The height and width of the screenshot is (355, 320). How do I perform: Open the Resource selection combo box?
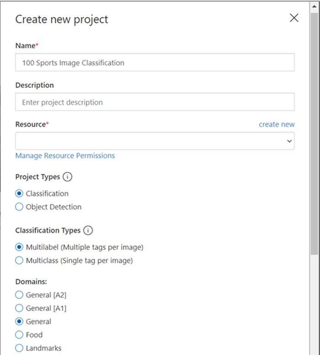[155, 141]
